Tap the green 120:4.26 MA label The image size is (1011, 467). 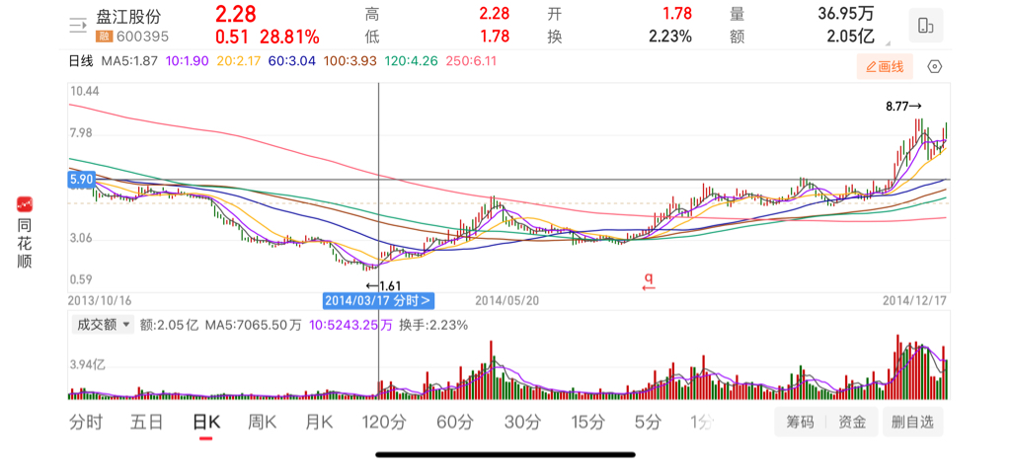tap(410, 62)
